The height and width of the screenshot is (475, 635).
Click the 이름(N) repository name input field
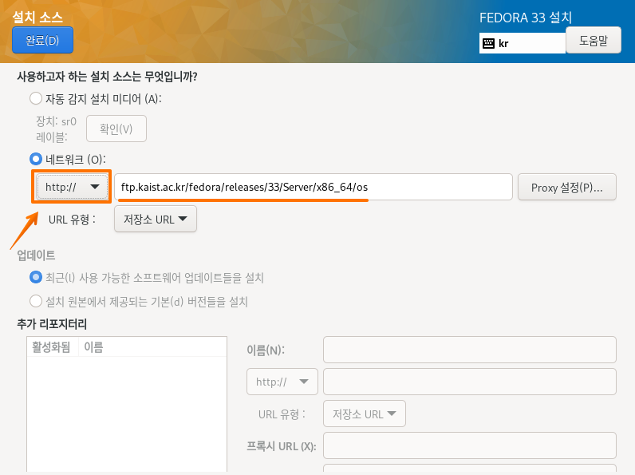pos(470,350)
